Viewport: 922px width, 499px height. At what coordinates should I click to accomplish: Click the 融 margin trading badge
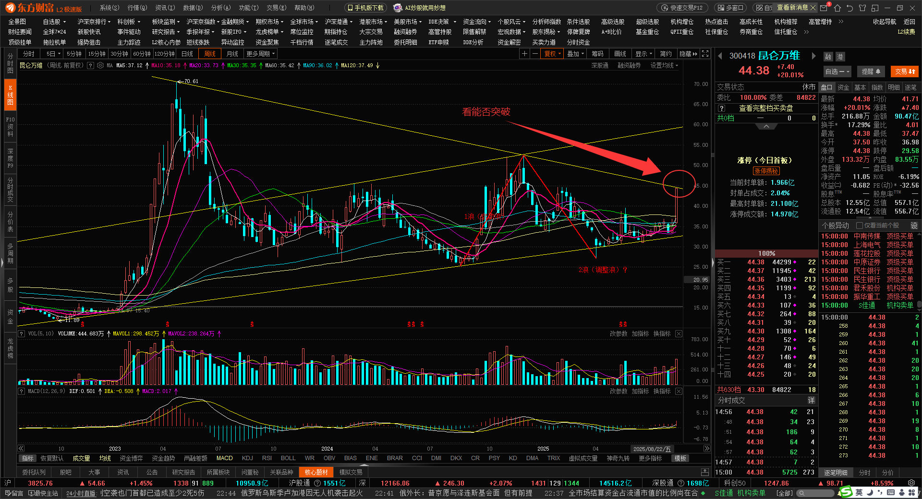(x=828, y=57)
